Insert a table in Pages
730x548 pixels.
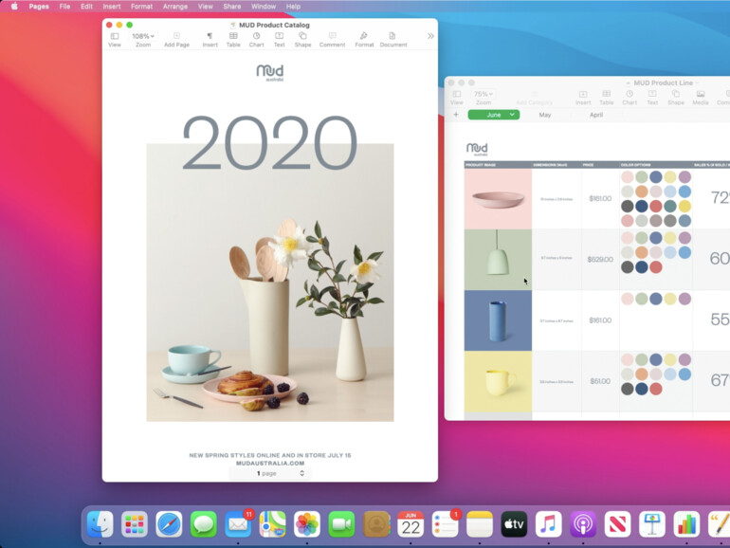coord(233,40)
